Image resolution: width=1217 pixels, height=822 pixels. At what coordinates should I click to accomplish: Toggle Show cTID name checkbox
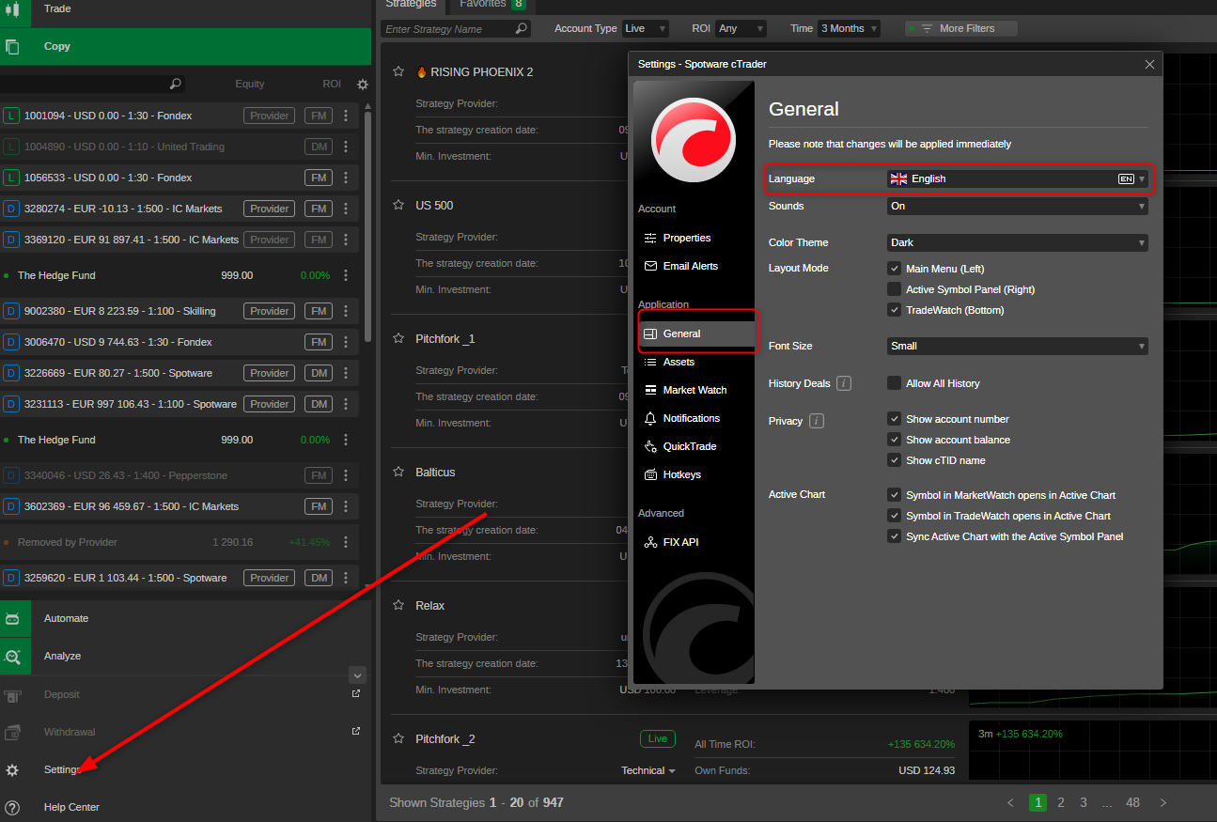click(x=895, y=460)
